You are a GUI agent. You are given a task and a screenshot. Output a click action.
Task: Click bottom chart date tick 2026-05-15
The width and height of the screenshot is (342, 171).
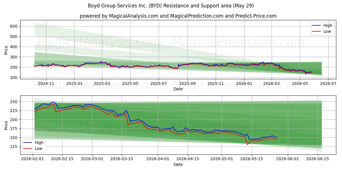point(252,159)
